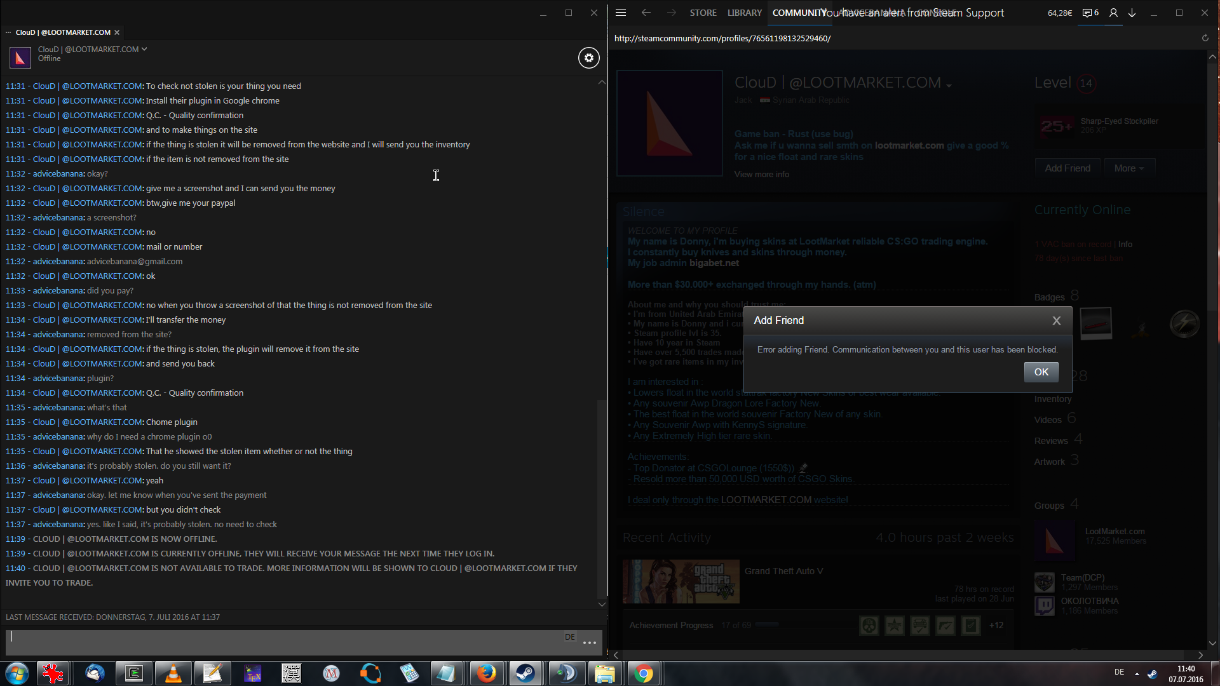The width and height of the screenshot is (1220, 686).
Task: Switch to the LIBRARY tab
Action: pyautogui.click(x=744, y=13)
